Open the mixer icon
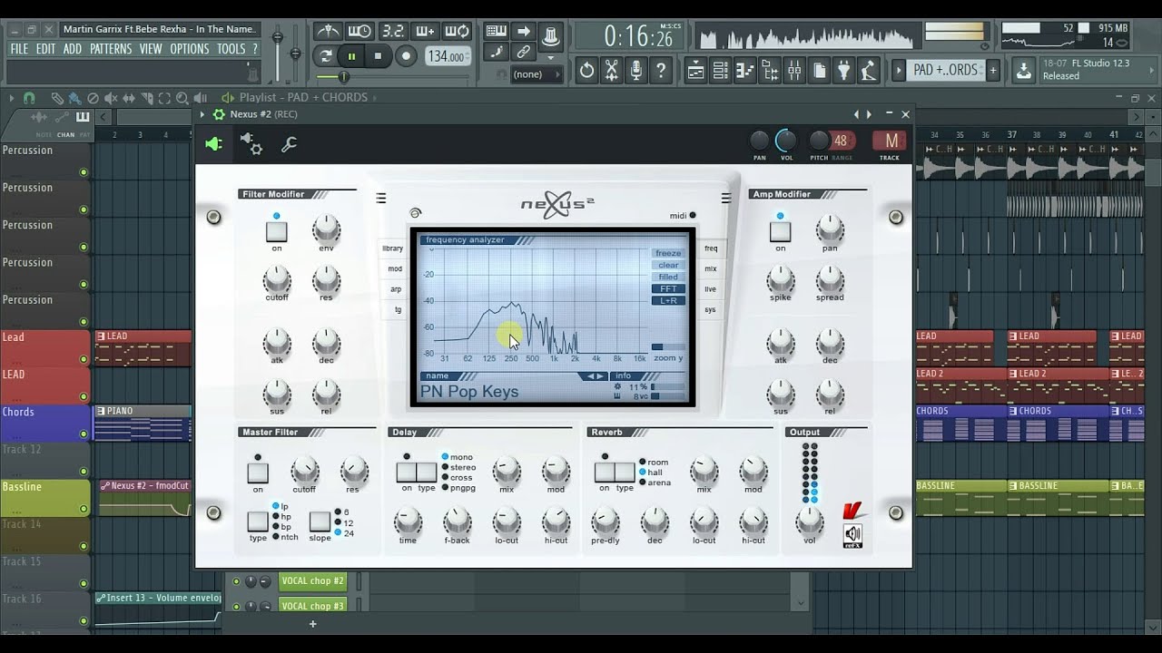The width and height of the screenshot is (1162, 653). [794, 70]
